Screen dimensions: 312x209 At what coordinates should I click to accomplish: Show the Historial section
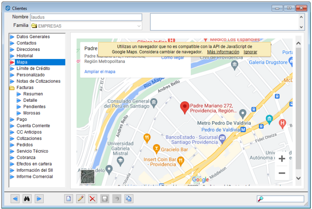click(x=25, y=56)
